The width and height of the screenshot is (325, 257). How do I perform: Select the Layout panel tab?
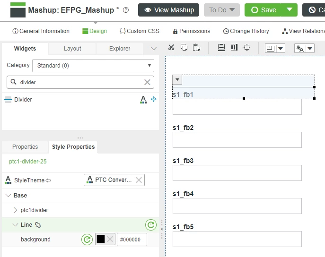point(72,49)
